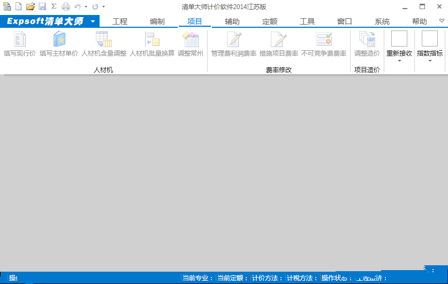Click the save floppy disk icon
Viewport: 448px width, 284px height.
(42, 6)
